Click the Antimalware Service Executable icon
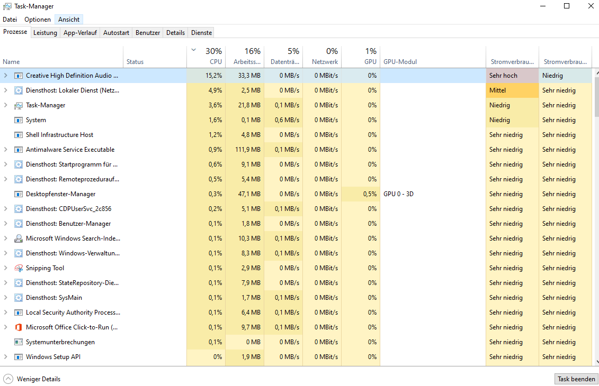The image size is (599, 386). coord(19,150)
